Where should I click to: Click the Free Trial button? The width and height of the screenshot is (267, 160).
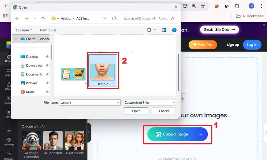click(203, 45)
